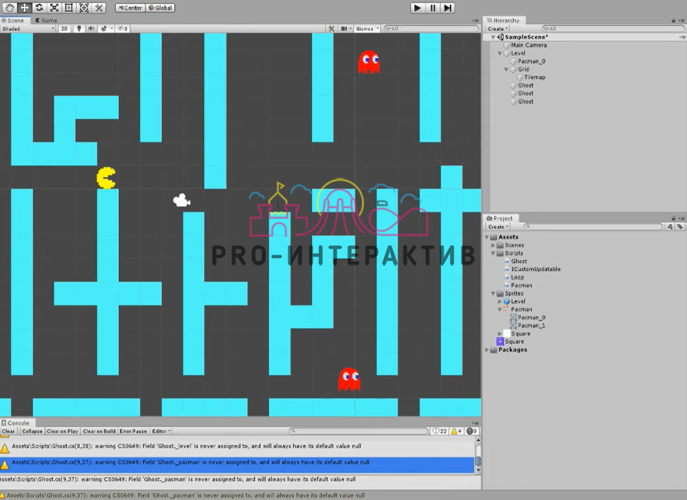Click the Step frame button
The width and height of the screenshot is (687, 500).
pos(447,8)
